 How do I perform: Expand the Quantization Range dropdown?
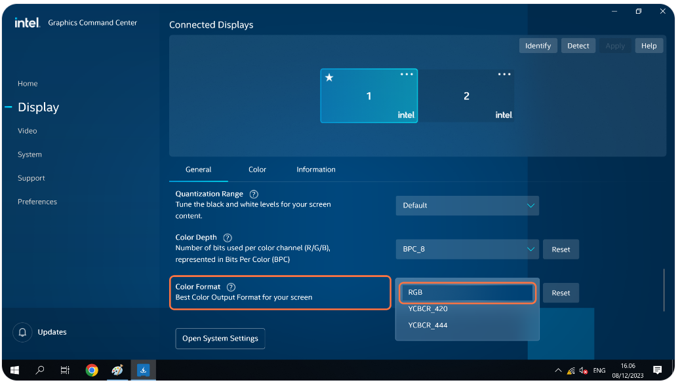coord(467,206)
